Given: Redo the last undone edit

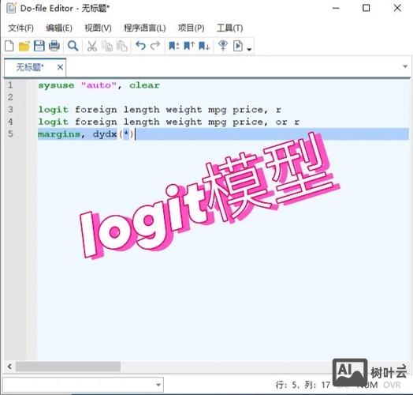Looking at the screenshot, I should tap(155, 46).
